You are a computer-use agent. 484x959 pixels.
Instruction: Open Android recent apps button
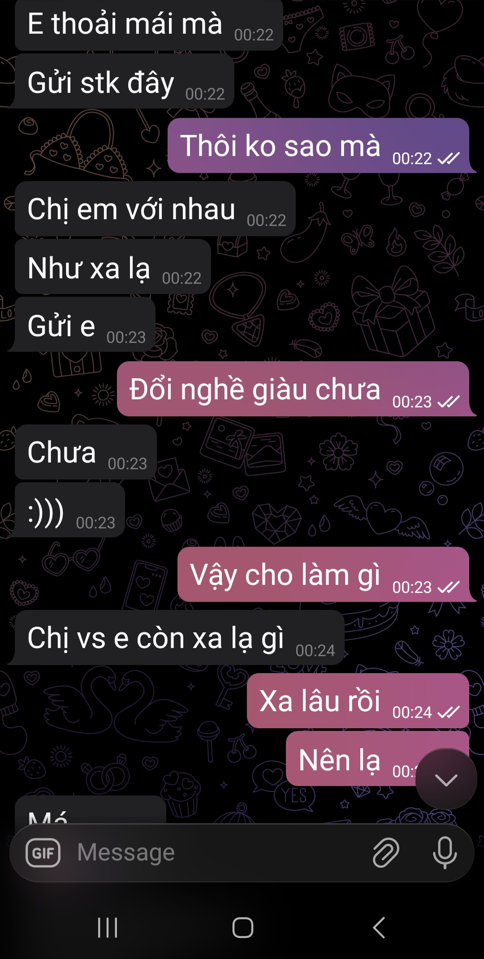point(108,927)
